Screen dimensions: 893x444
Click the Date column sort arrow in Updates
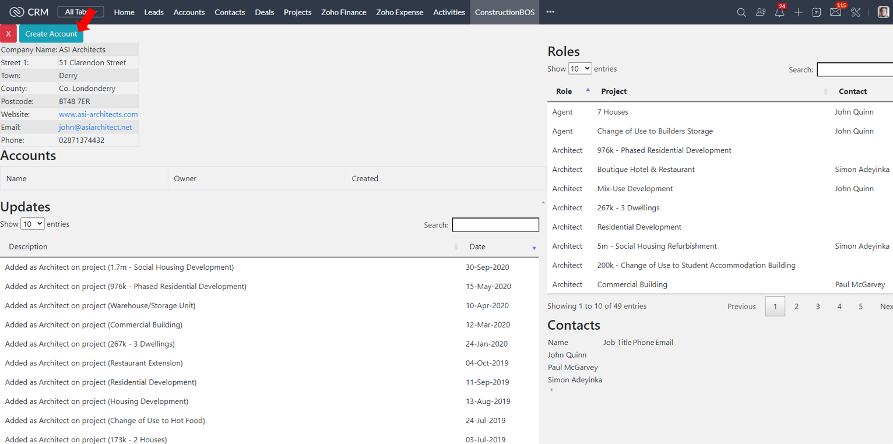[534, 248]
